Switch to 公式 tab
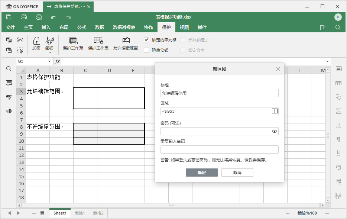Screen dimensions: 347x219 (x=82, y=28)
